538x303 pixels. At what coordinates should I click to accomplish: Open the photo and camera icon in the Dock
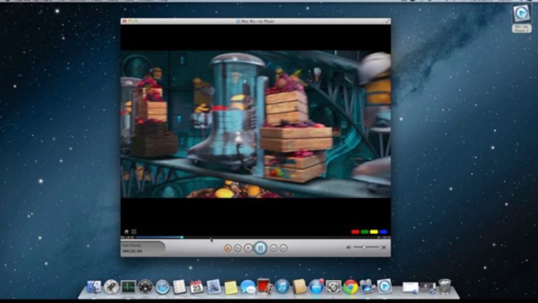pyautogui.click(x=367, y=287)
